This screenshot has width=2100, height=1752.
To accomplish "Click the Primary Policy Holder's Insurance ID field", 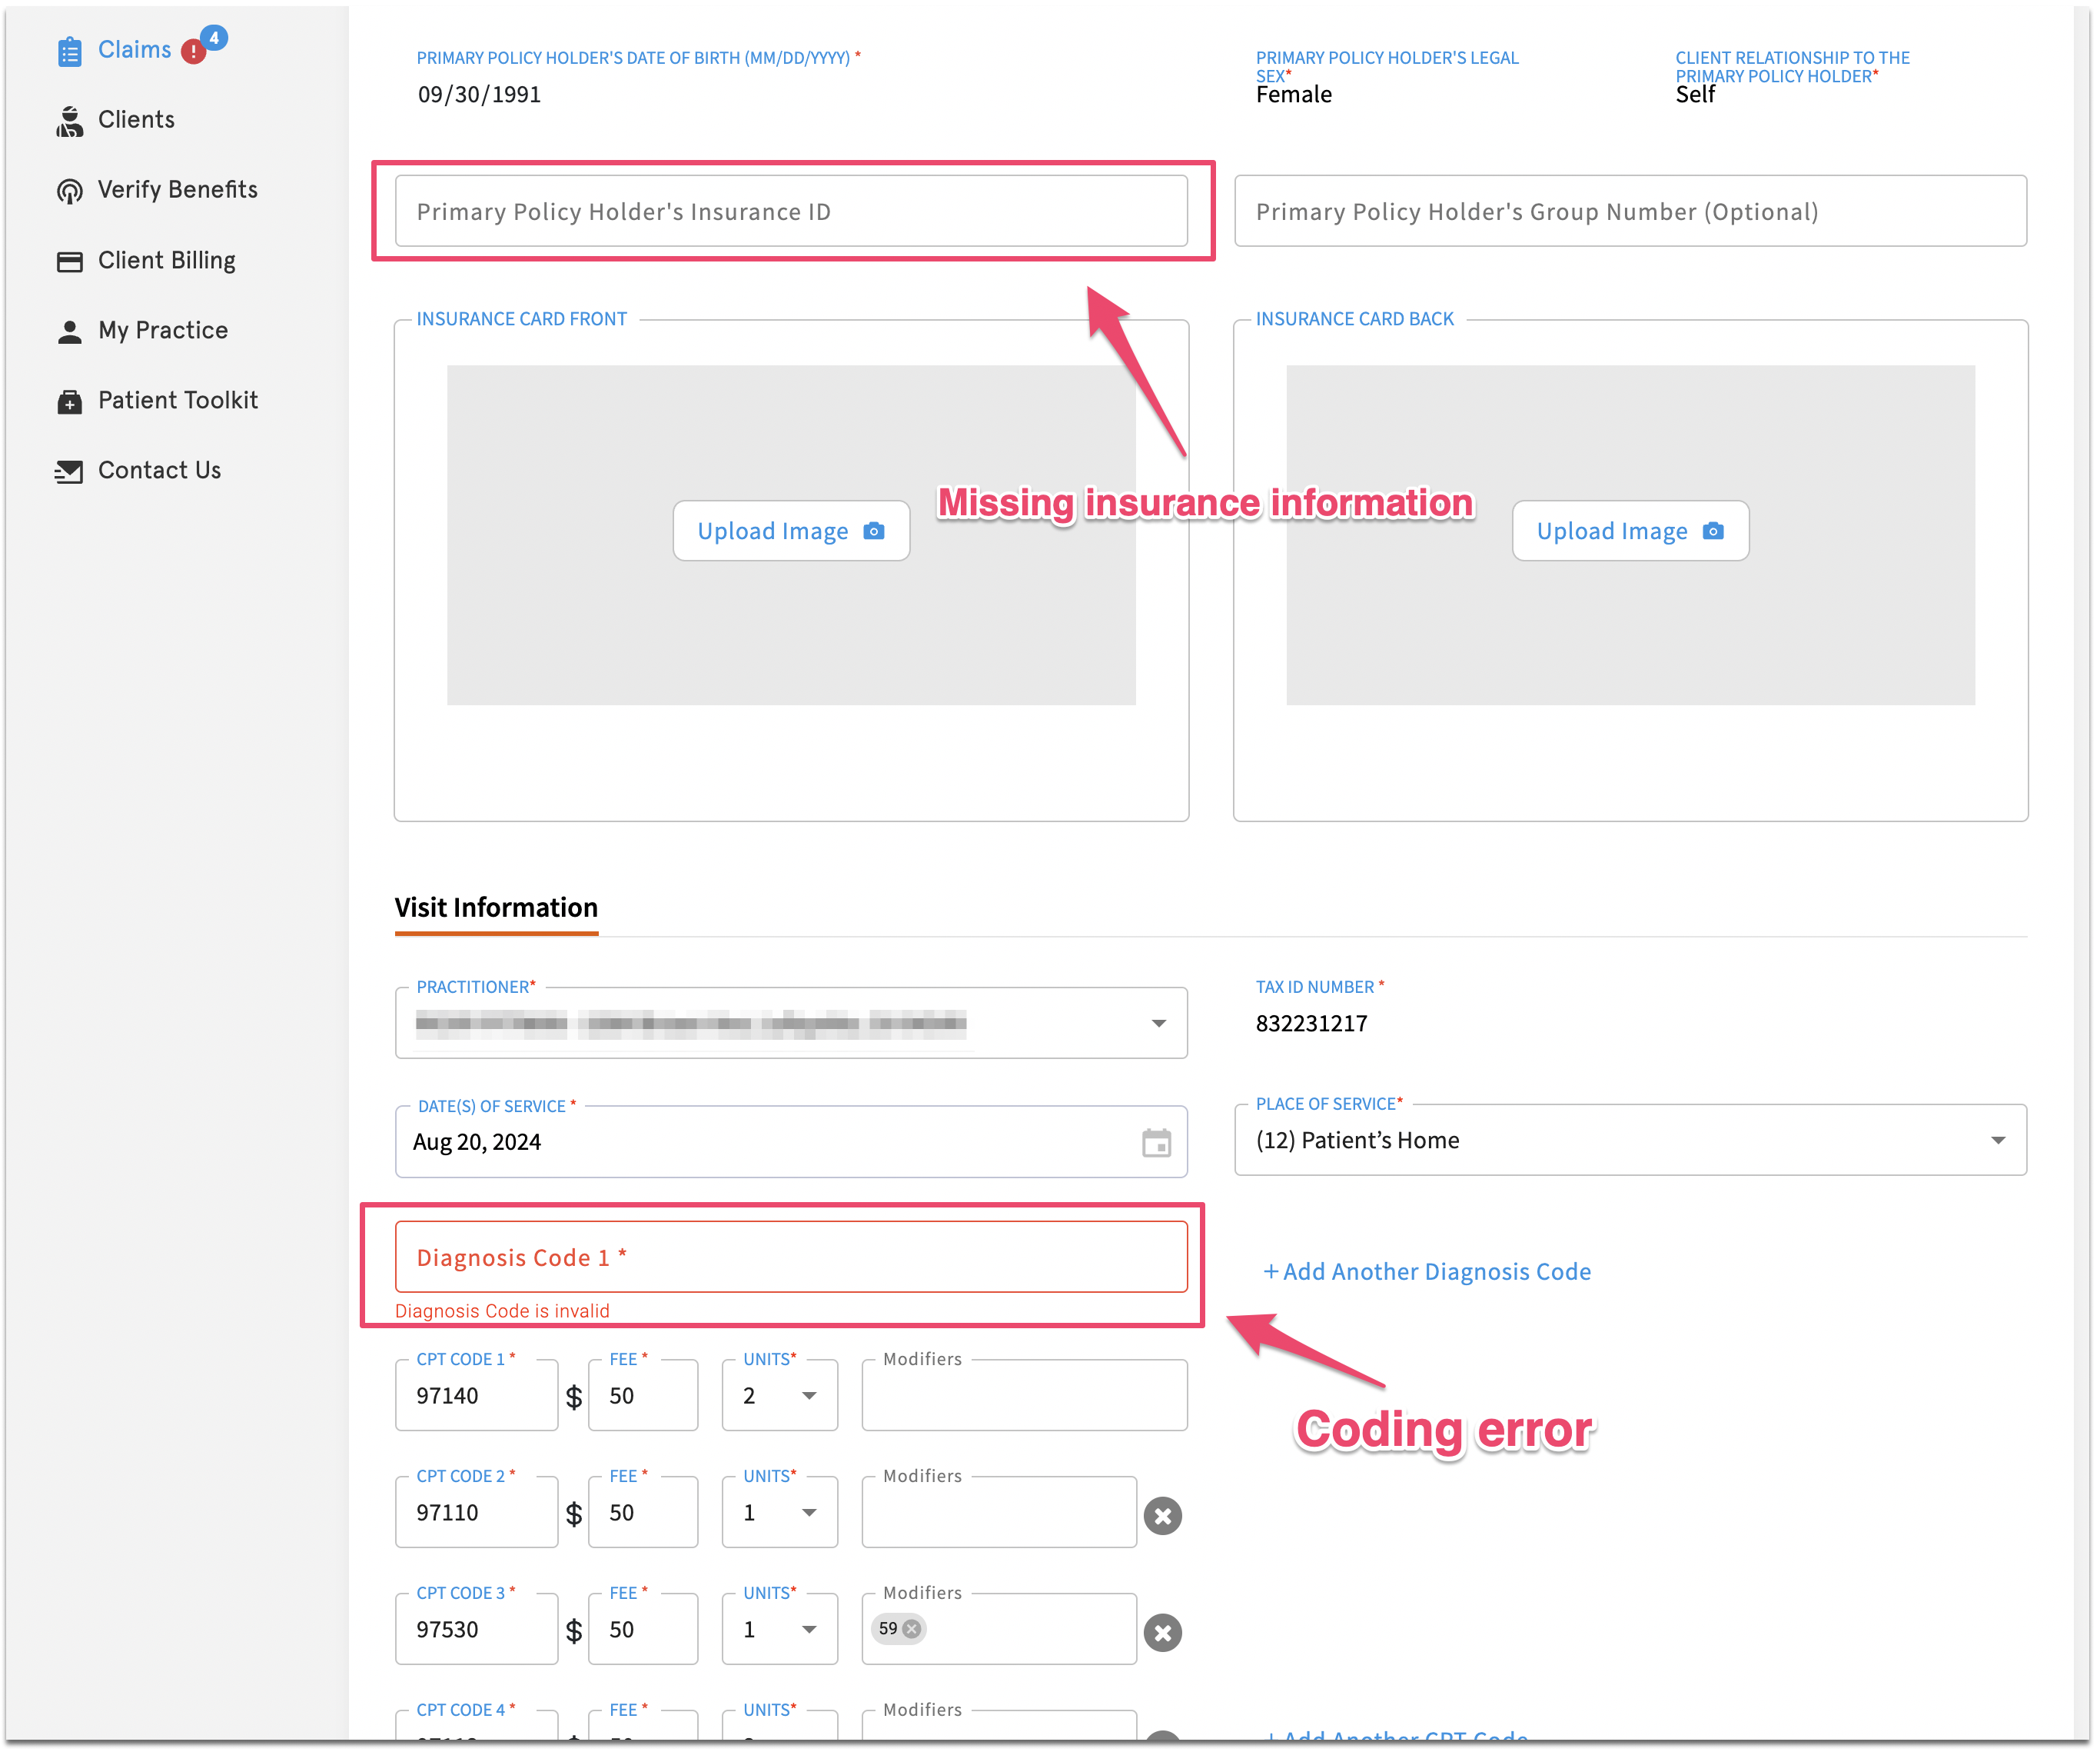I will [791, 212].
